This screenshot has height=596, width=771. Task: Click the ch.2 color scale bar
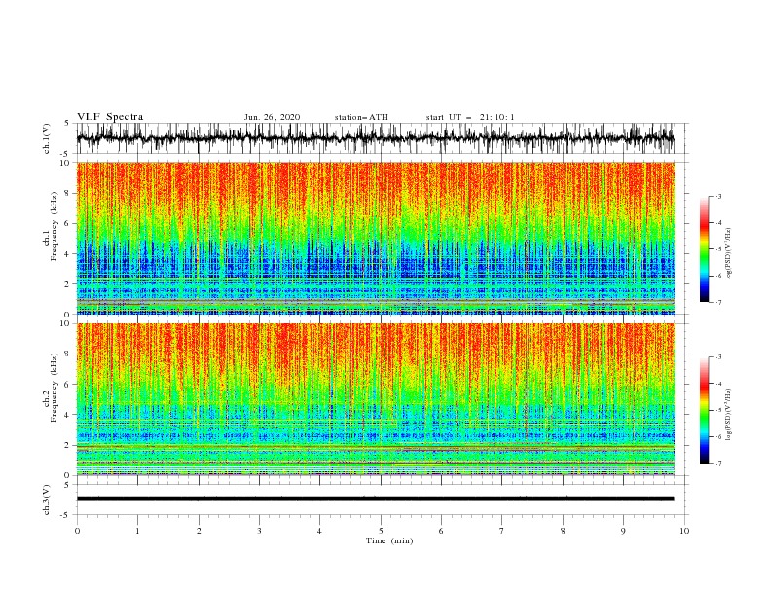pos(704,410)
